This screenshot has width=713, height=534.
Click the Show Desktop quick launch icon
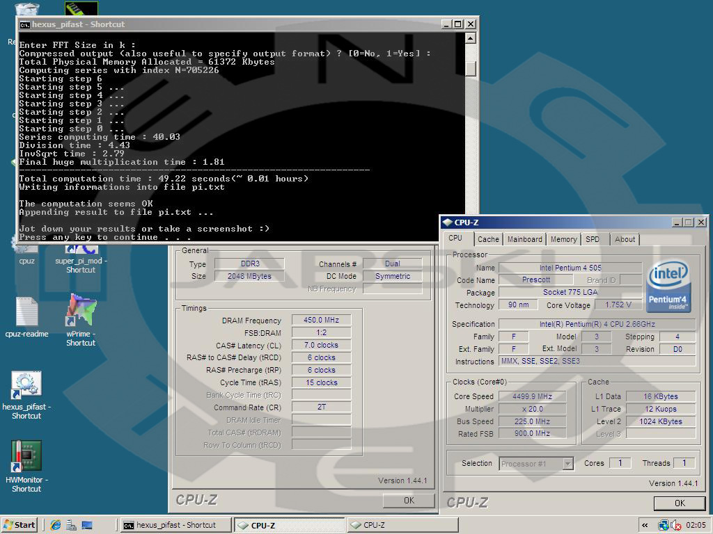pos(87,526)
